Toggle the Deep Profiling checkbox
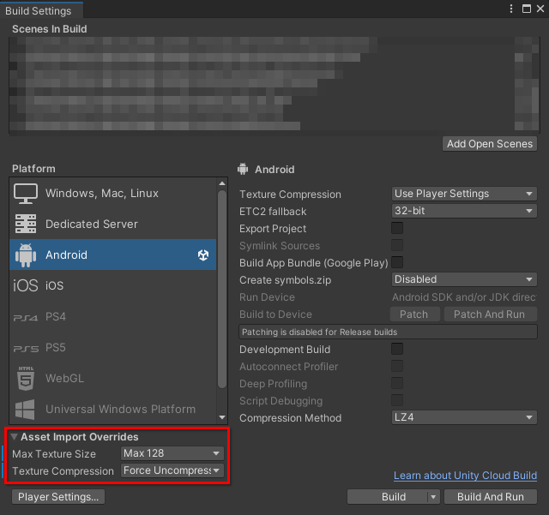This screenshot has height=515, width=549. click(x=397, y=383)
